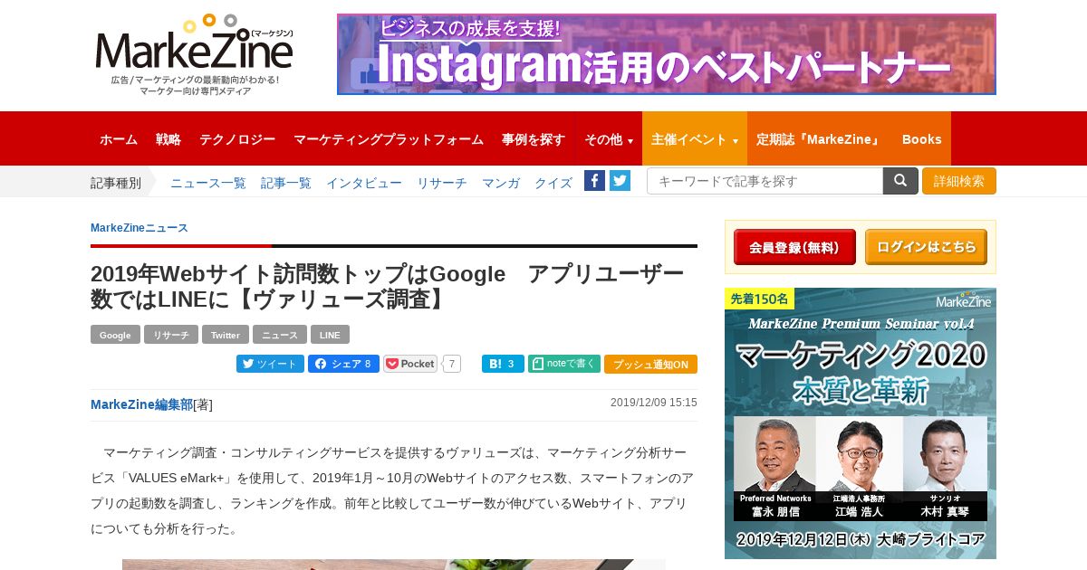The width and height of the screenshot is (1087, 570).
Task: Open the Premium Seminar vol.4 banner
Action: [x=861, y=423]
